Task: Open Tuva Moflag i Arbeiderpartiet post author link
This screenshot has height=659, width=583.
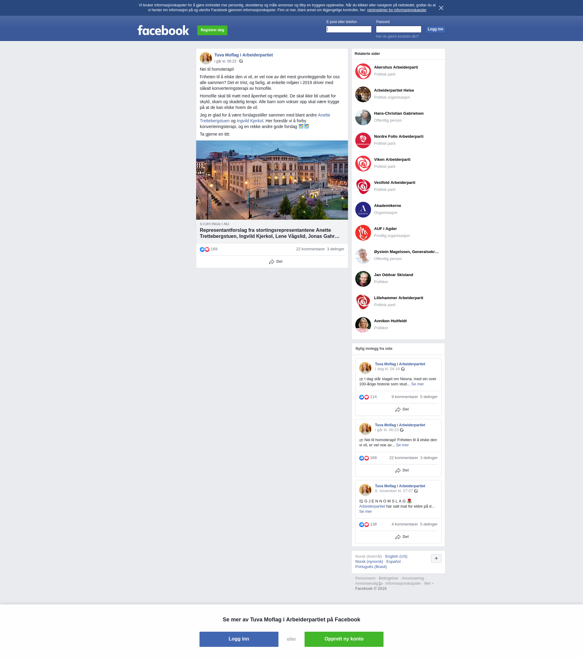Action: click(244, 55)
